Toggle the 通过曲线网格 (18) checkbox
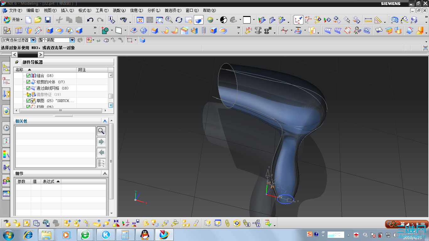The height and width of the screenshot is (241, 429). 28,88
